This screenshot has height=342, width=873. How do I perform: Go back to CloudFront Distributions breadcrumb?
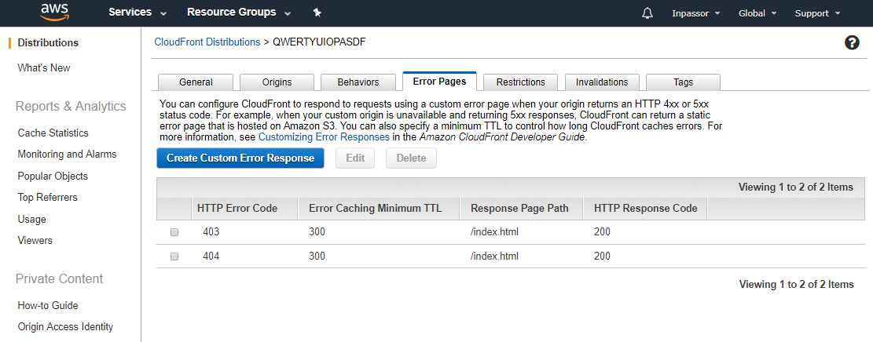(x=207, y=42)
